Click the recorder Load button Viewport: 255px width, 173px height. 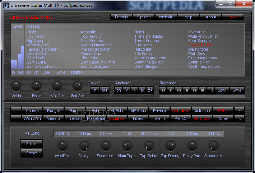pyautogui.click(x=222, y=90)
